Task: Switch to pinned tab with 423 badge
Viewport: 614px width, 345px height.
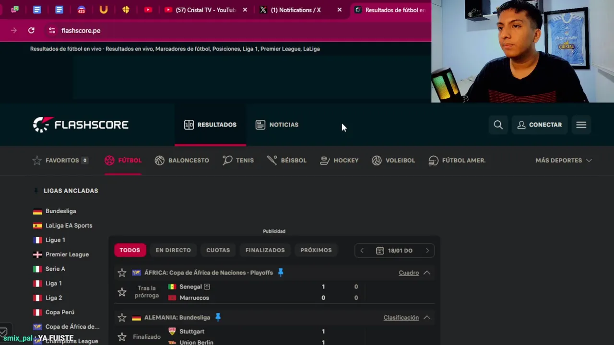Action: click(81, 10)
